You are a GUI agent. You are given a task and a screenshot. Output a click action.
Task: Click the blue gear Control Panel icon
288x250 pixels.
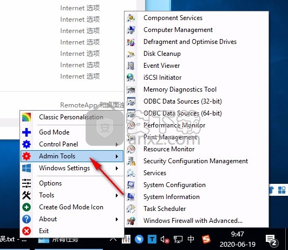(x=27, y=144)
